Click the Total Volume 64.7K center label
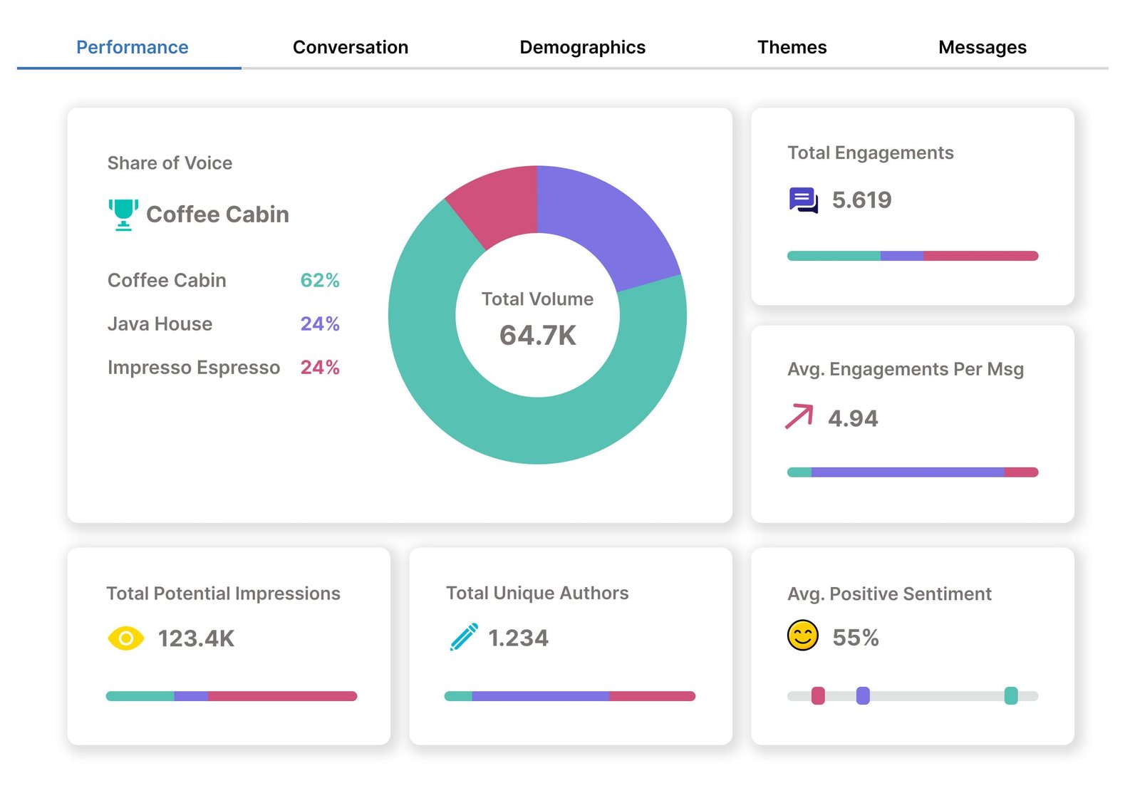Viewport: 1140px width, 808px height. (537, 317)
